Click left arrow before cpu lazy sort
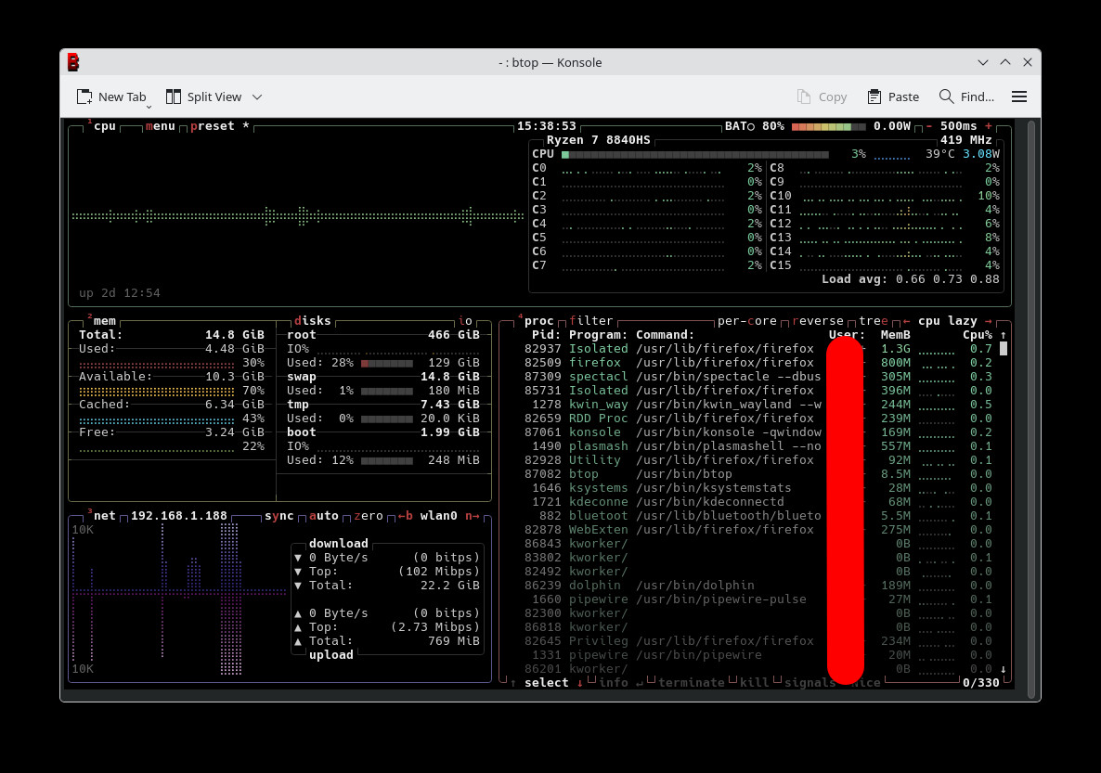The image size is (1101, 773). click(x=906, y=321)
